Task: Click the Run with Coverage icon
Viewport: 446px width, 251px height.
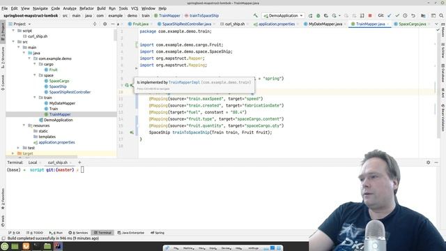Action: coord(326,15)
